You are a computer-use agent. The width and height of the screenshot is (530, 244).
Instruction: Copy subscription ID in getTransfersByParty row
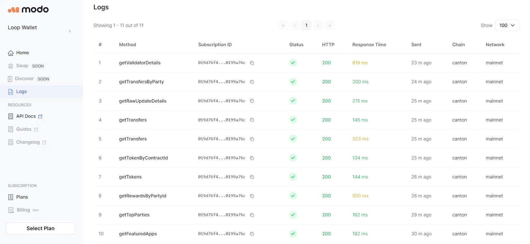tap(252, 82)
